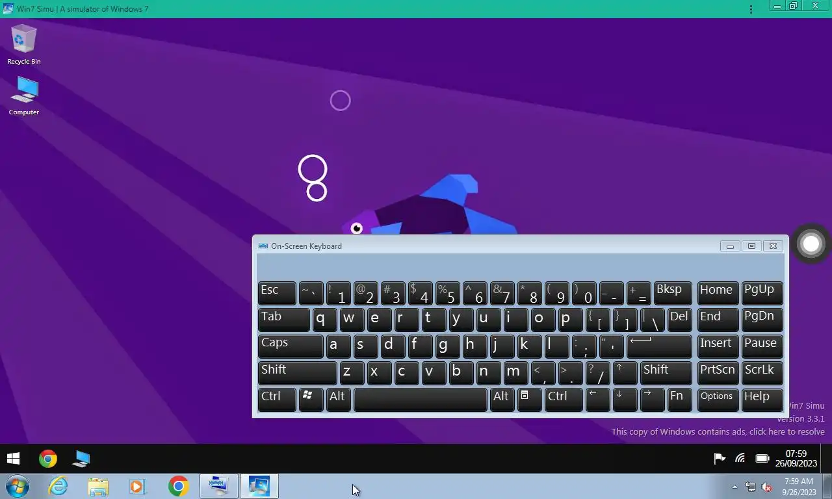Toggle the Fn key
Screen dimensions: 832x499
[679, 400]
